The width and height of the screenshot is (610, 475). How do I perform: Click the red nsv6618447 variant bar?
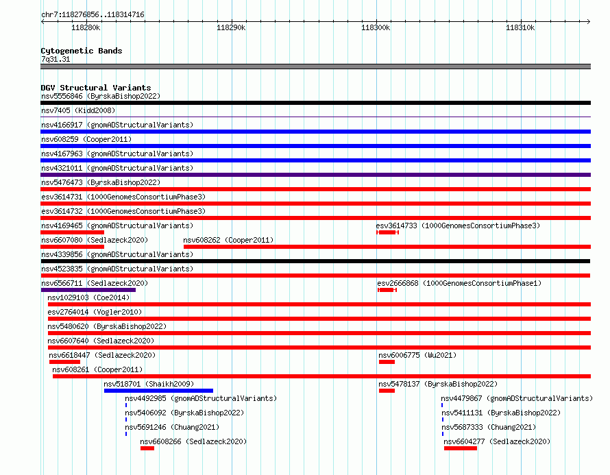point(64,362)
